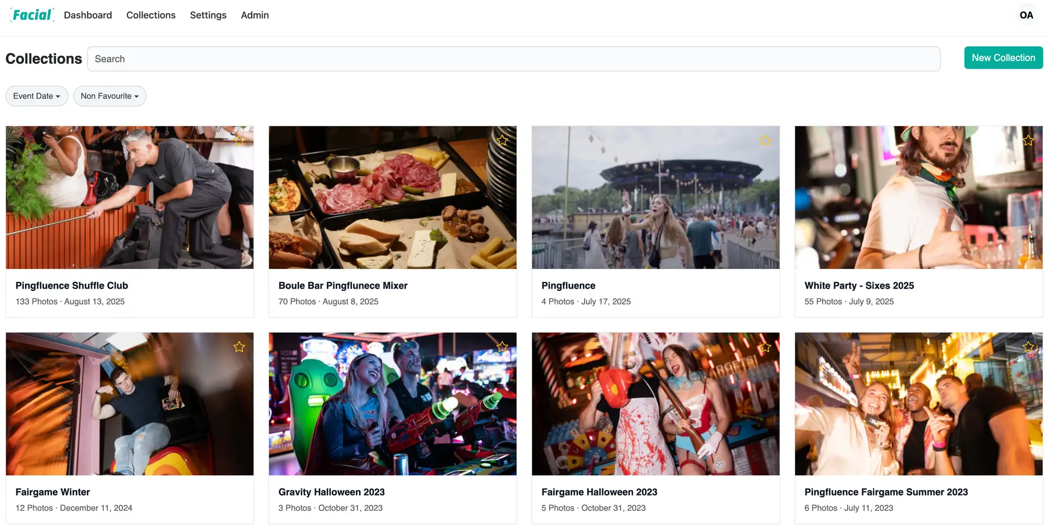
Task: Open the OA user avatar menu
Action: 1026,15
